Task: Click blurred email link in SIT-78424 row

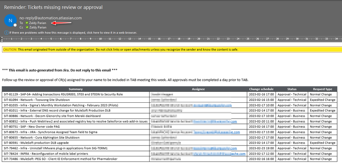Action: pyautogui.click(x=219, y=154)
